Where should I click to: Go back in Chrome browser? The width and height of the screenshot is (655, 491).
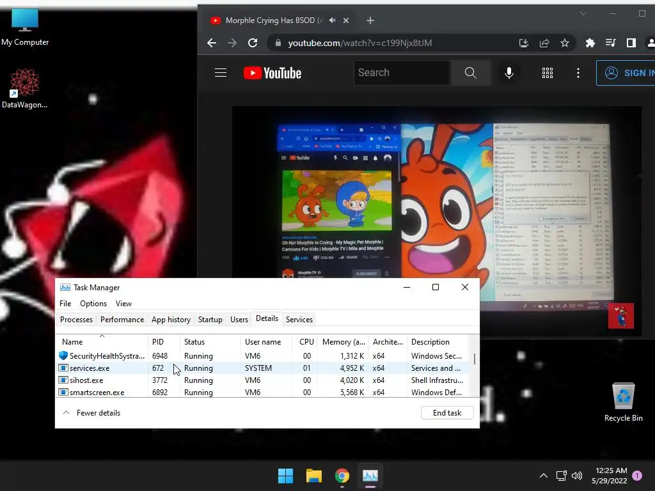click(x=212, y=43)
